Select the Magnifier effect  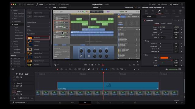38,64
